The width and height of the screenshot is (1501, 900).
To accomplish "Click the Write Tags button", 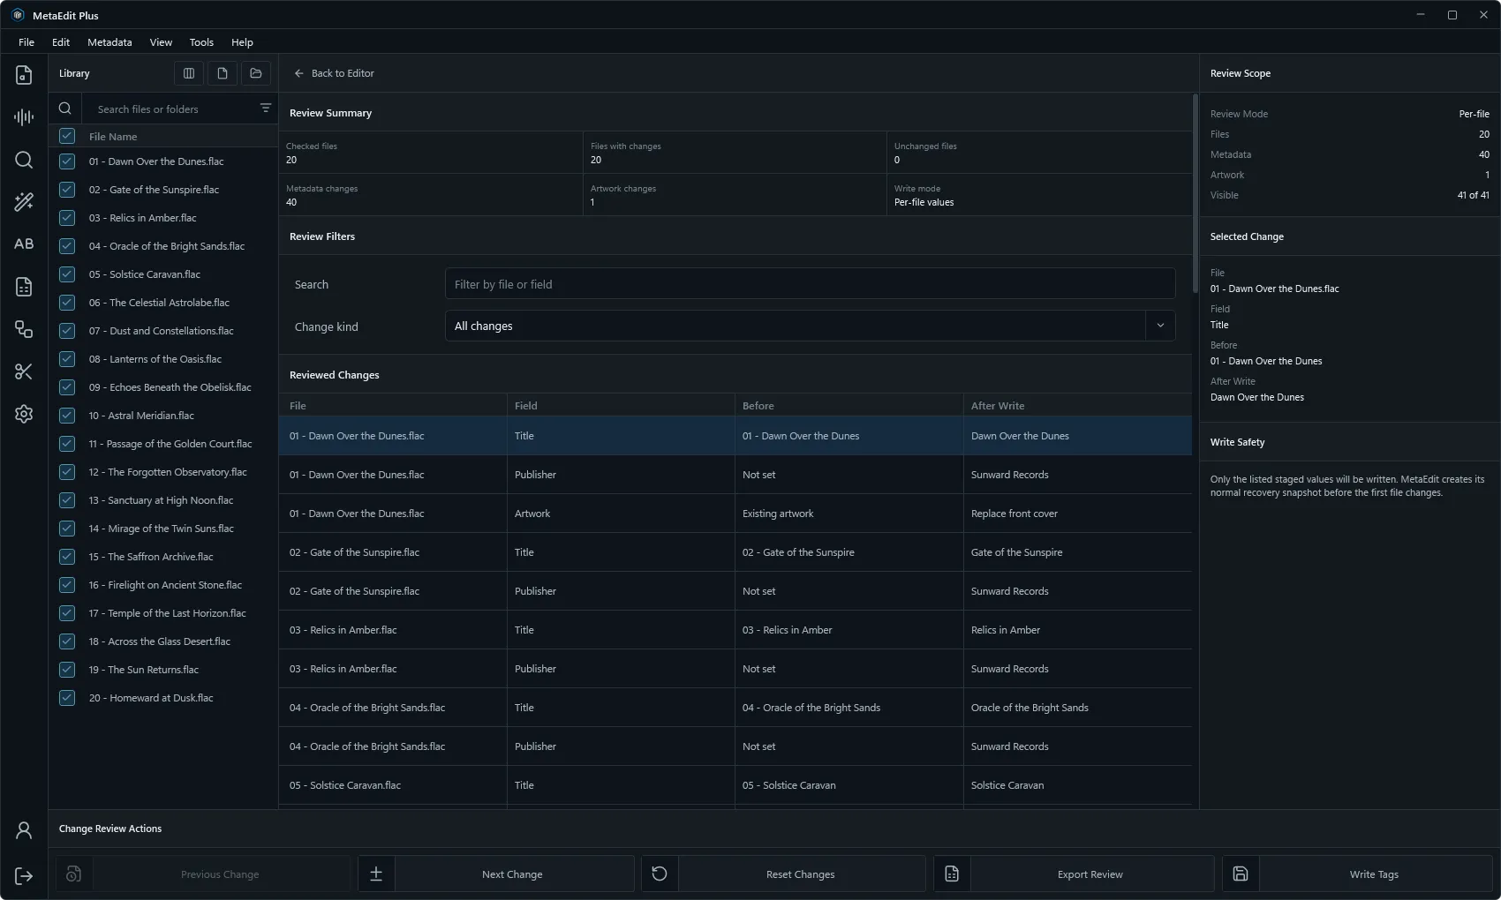I will click(1357, 874).
